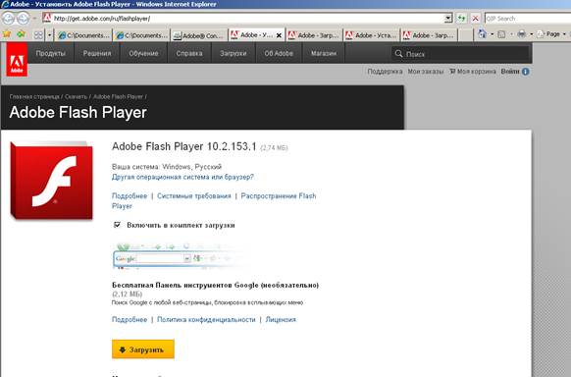Image resolution: width=571 pixels, height=377 pixels.
Task: Click the small Adobe Flash Player breadcrumb link
Action: pyautogui.click(x=118, y=96)
